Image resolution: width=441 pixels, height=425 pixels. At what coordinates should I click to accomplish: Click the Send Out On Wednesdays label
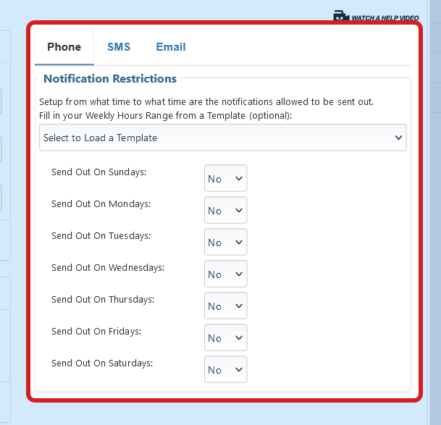[108, 268]
